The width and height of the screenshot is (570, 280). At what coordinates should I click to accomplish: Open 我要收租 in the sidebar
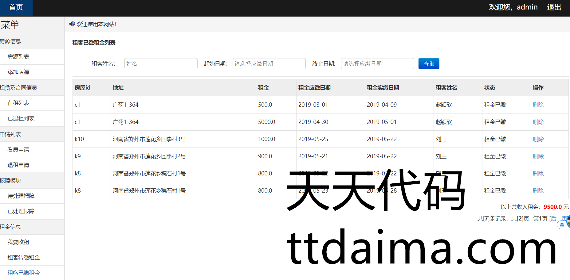pyautogui.click(x=18, y=242)
